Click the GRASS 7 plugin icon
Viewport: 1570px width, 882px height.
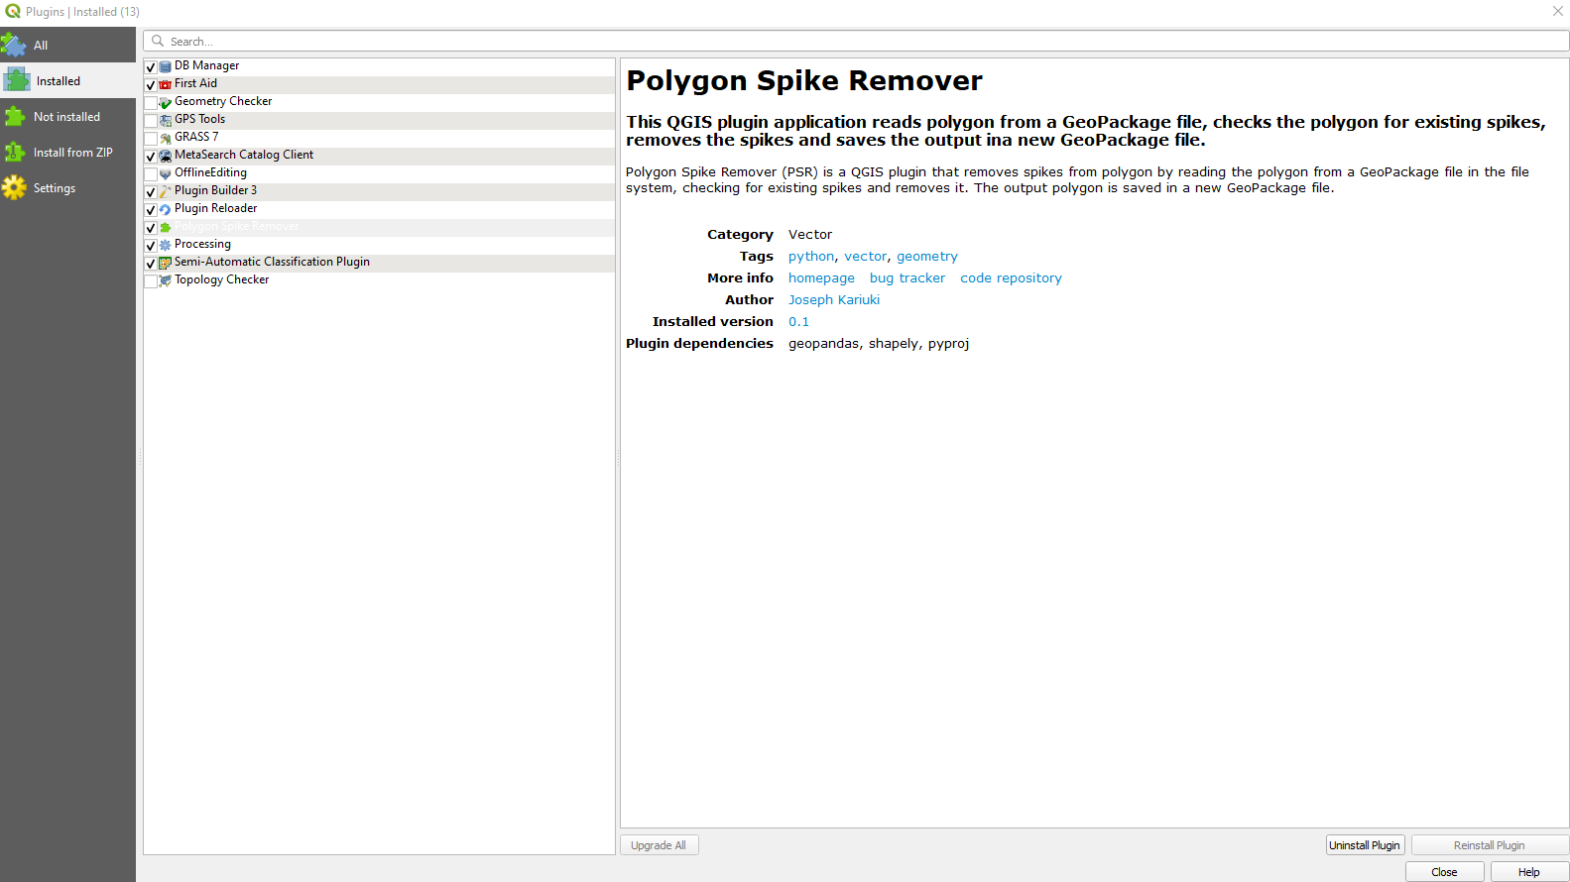(166, 138)
